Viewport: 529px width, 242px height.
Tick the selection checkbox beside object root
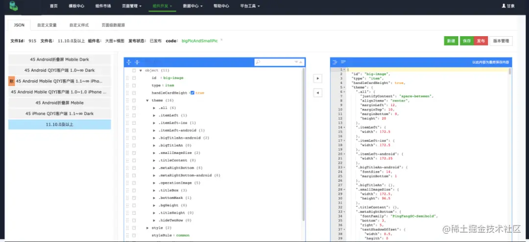(x=134, y=70)
